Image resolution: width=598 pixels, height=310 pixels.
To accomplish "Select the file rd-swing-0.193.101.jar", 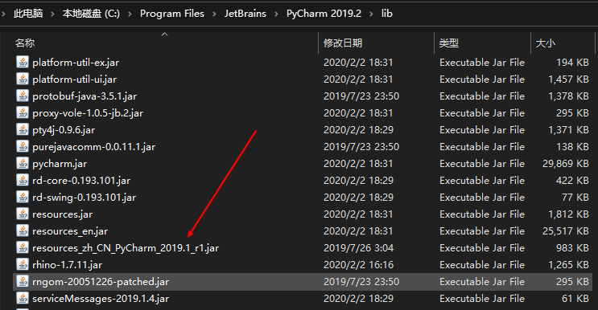I will coord(84,197).
